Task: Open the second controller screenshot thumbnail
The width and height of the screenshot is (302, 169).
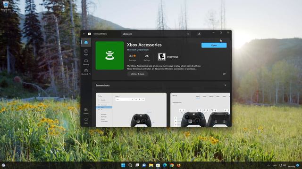Action: (200, 110)
